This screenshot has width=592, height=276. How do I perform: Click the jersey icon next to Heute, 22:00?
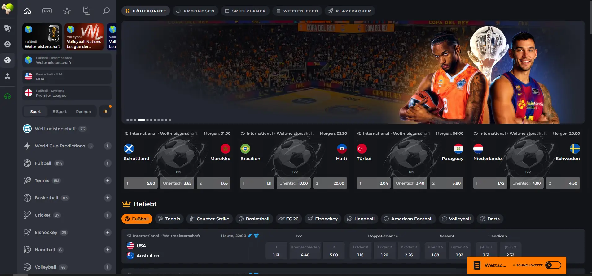256,236
